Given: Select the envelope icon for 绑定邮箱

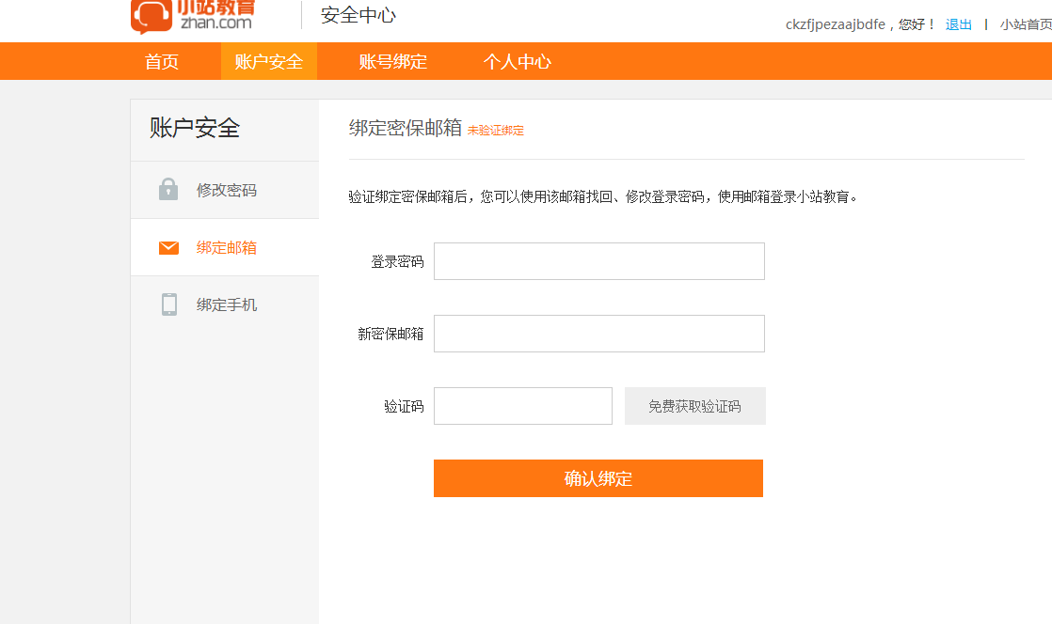Looking at the screenshot, I should [x=168, y=247].
